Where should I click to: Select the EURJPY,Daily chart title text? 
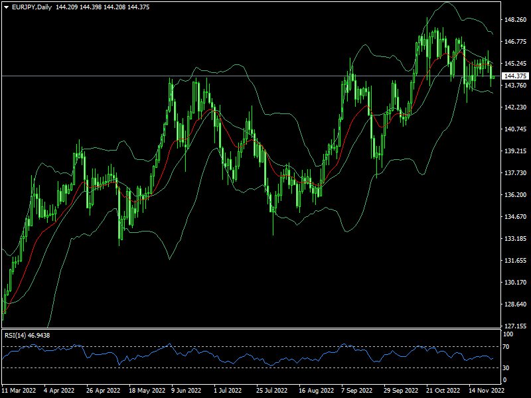[32, 7]
